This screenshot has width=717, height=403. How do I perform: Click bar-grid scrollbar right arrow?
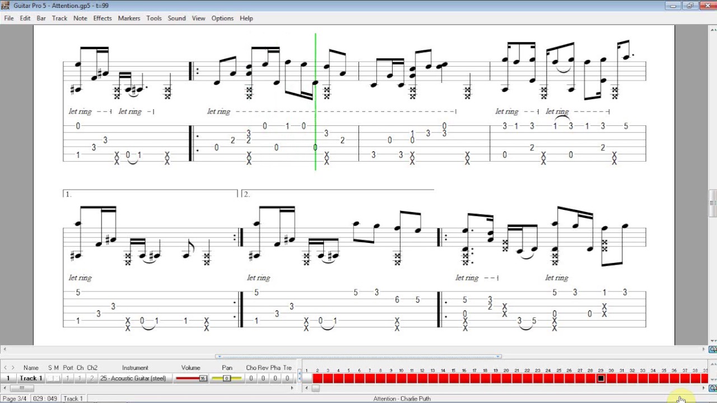tap(704, 388)
